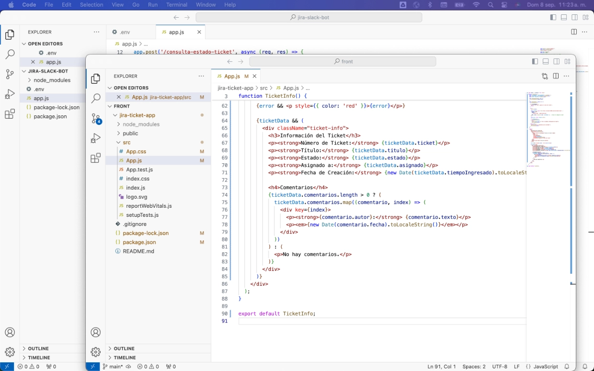Toggle primary sidebar in front window
Viewport: 594px width, 371px height.
tap(535, 62)
